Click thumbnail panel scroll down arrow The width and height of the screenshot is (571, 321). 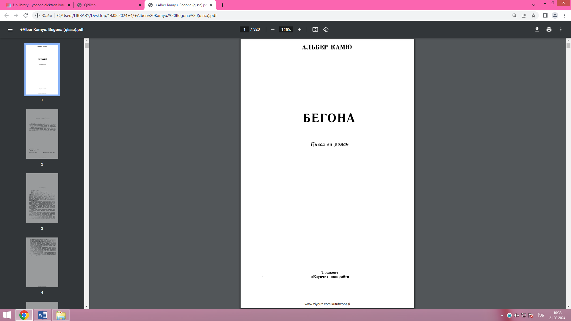click(x=87, y=306)
